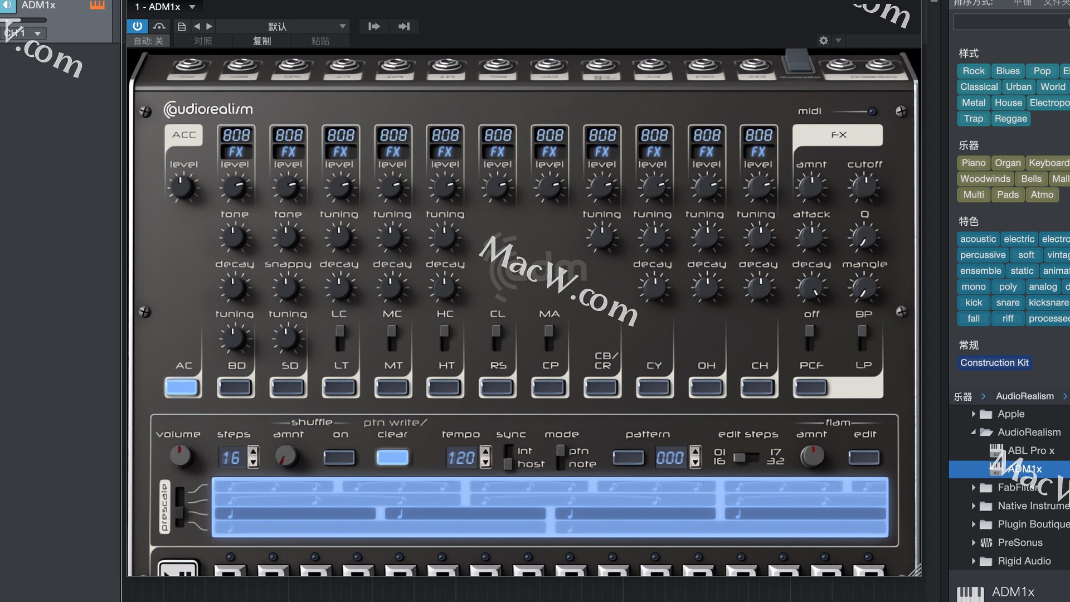The height and width of the screenshot is (602, 1070).
Task: Select the Piano instrument tag
Action: [x=973, y=163]
